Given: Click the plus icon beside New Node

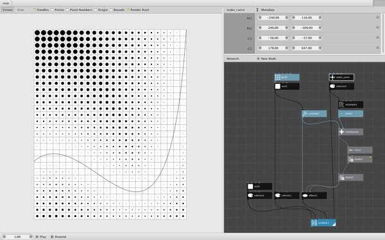Looking at the screenshot, I should (x=258, y=58).
